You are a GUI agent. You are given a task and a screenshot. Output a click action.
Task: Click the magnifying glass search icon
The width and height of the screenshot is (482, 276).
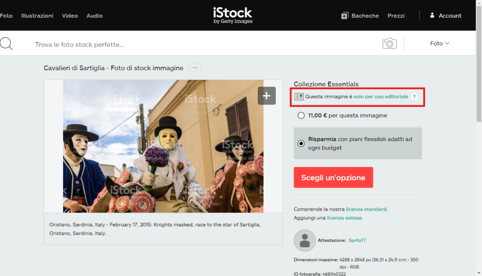click(x=6, y=44)
